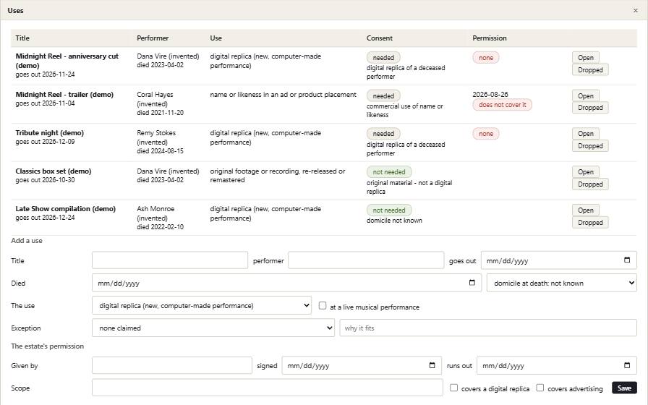
Task: Focus the why it fits field
Action: [x=488, y=328]
